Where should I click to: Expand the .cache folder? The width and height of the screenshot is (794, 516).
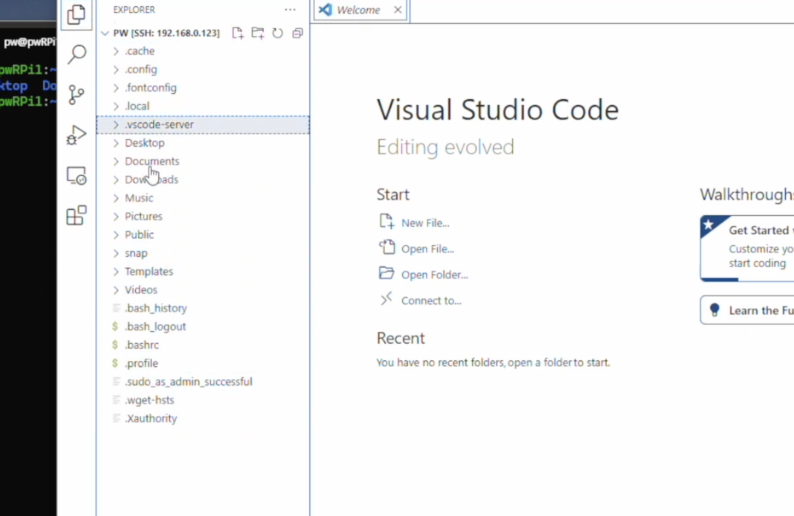(x=203, y=51)
